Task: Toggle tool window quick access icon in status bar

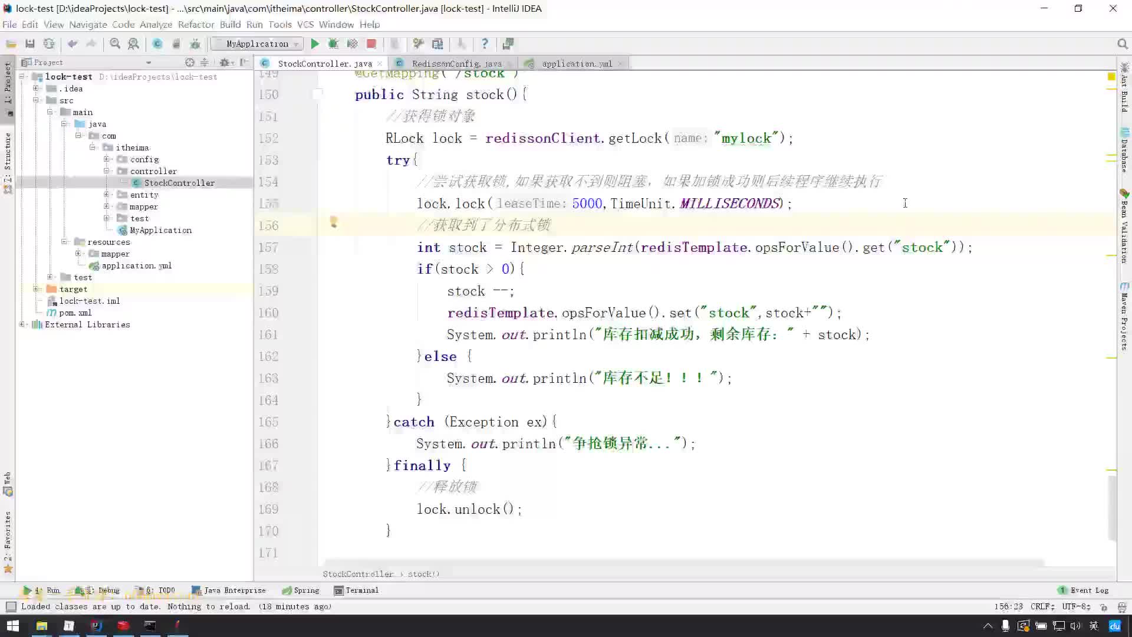Action: point(11,606)
